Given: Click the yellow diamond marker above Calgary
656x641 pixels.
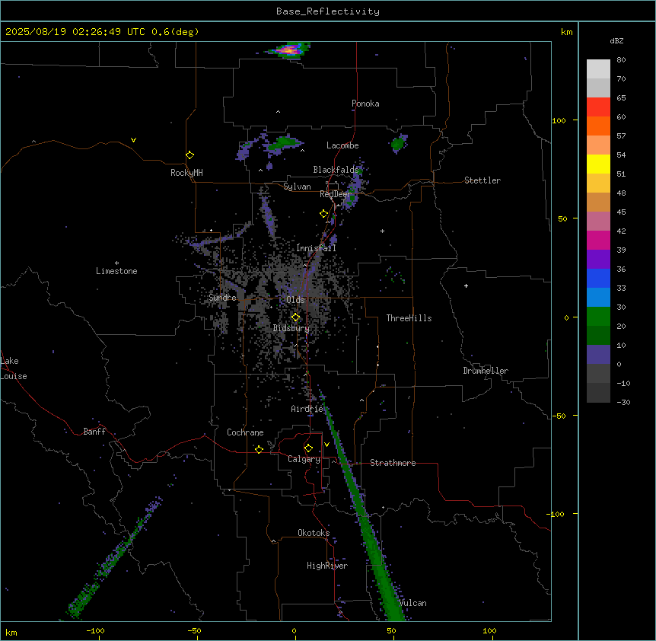Looking at the screenshot, I should click(308, 448).
